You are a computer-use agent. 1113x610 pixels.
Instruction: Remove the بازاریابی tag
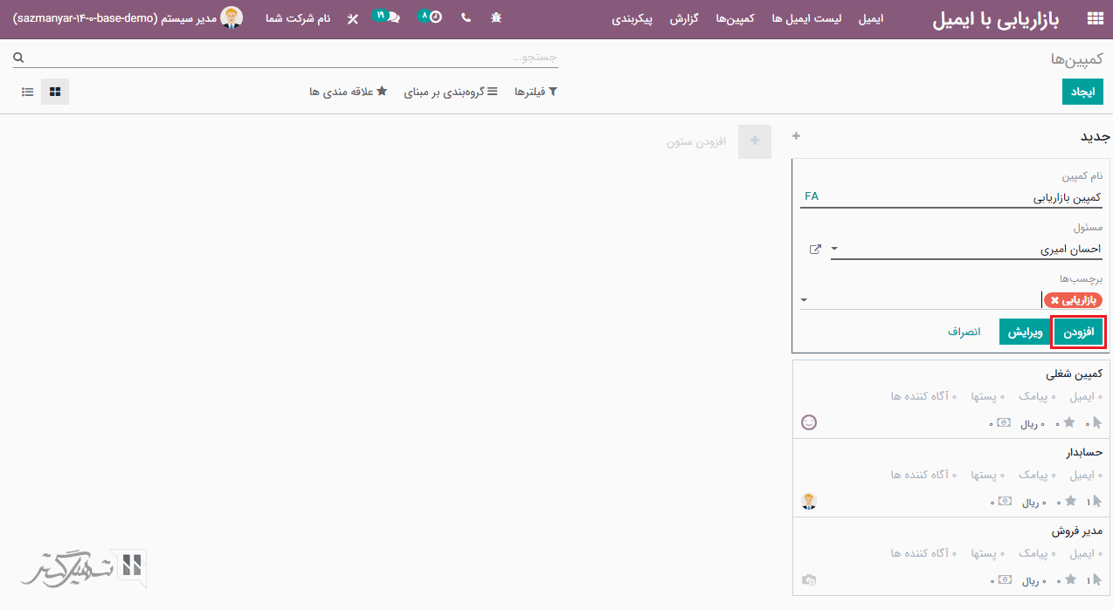pos(1054,300)
